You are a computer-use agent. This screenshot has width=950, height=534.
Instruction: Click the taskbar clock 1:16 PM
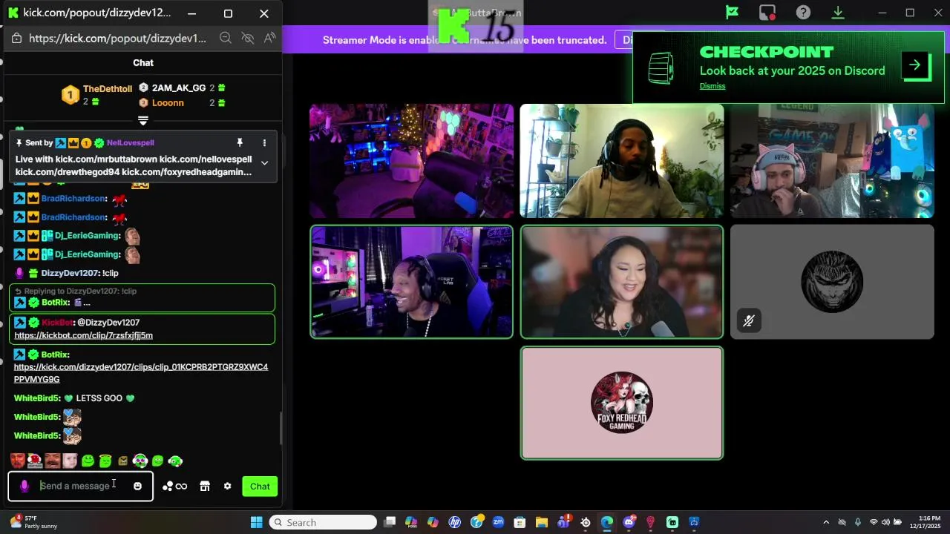point(924,522)
